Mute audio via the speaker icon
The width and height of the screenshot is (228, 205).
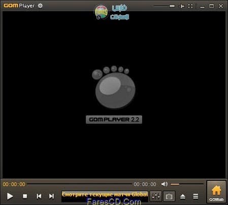(x=164, y=184)
